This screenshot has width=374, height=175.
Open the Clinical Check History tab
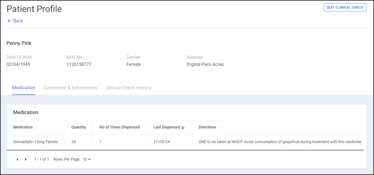[x=128, y=88]
